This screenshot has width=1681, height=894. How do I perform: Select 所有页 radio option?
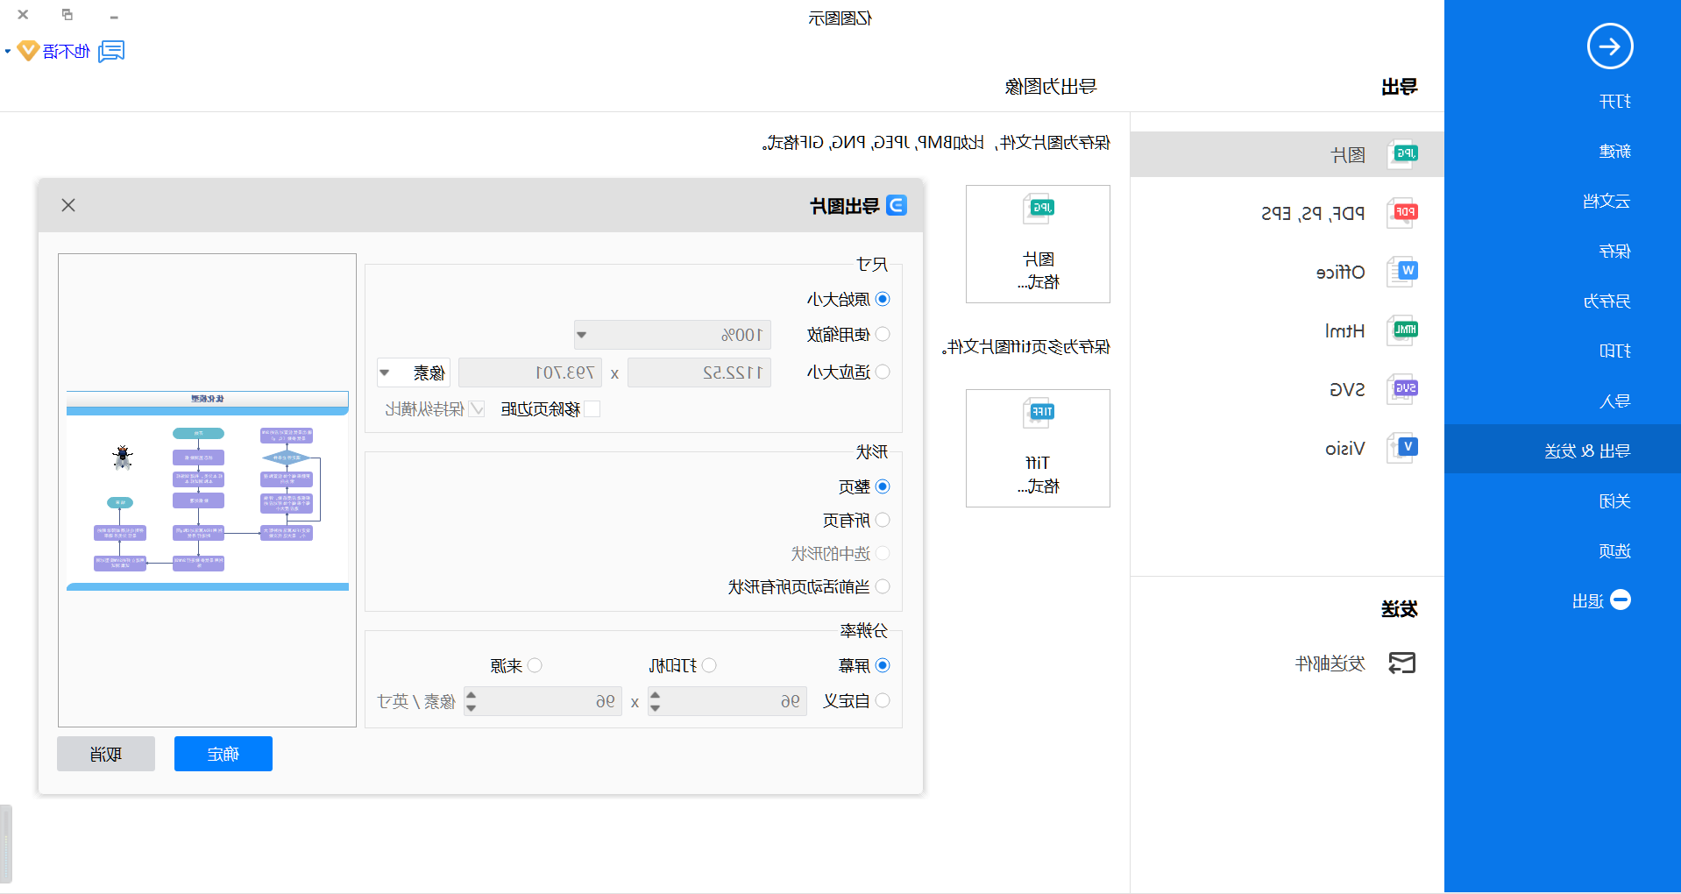(x=883, y=520)
